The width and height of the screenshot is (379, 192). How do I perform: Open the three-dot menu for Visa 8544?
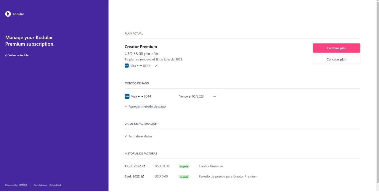point(215,96)
